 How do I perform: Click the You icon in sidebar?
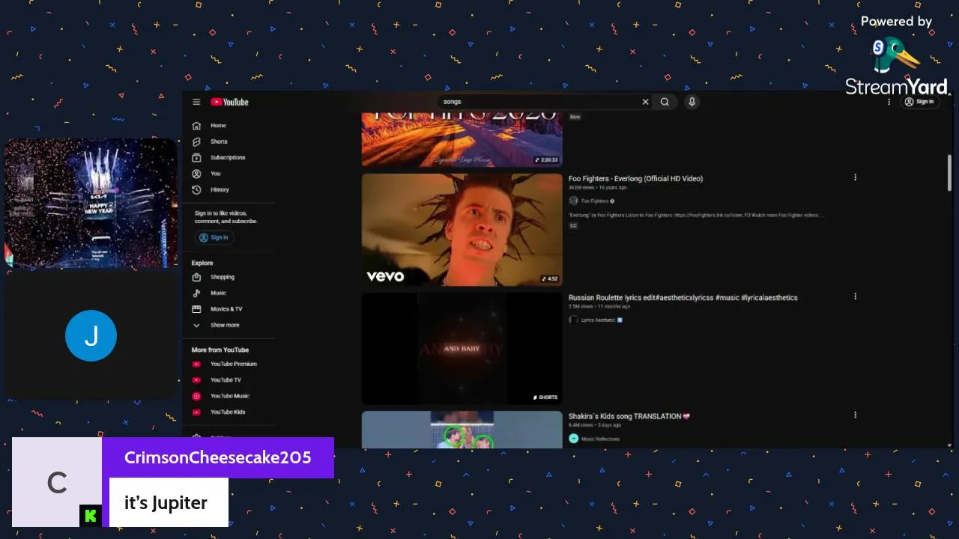pyautogui.click(x=196, y=174)
